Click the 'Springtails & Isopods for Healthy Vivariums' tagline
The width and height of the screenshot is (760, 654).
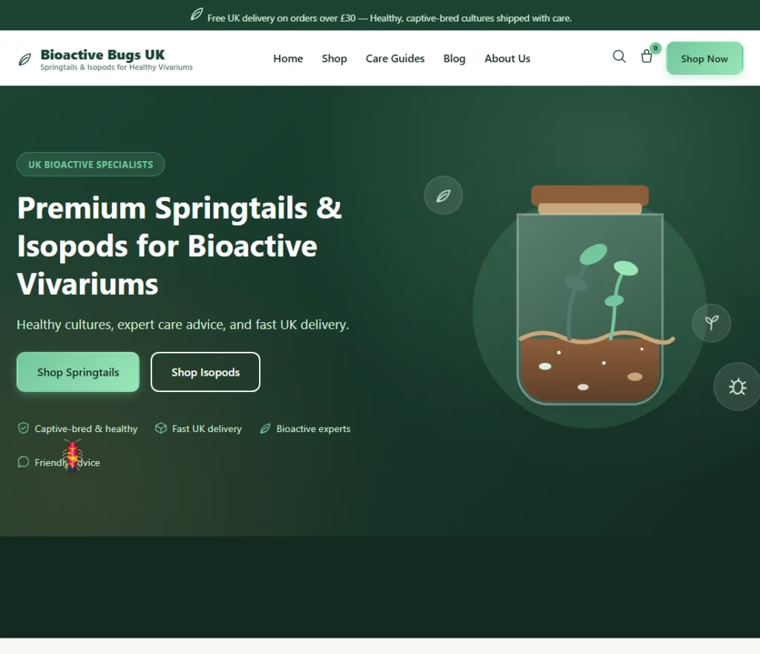[x=117, y=67]
